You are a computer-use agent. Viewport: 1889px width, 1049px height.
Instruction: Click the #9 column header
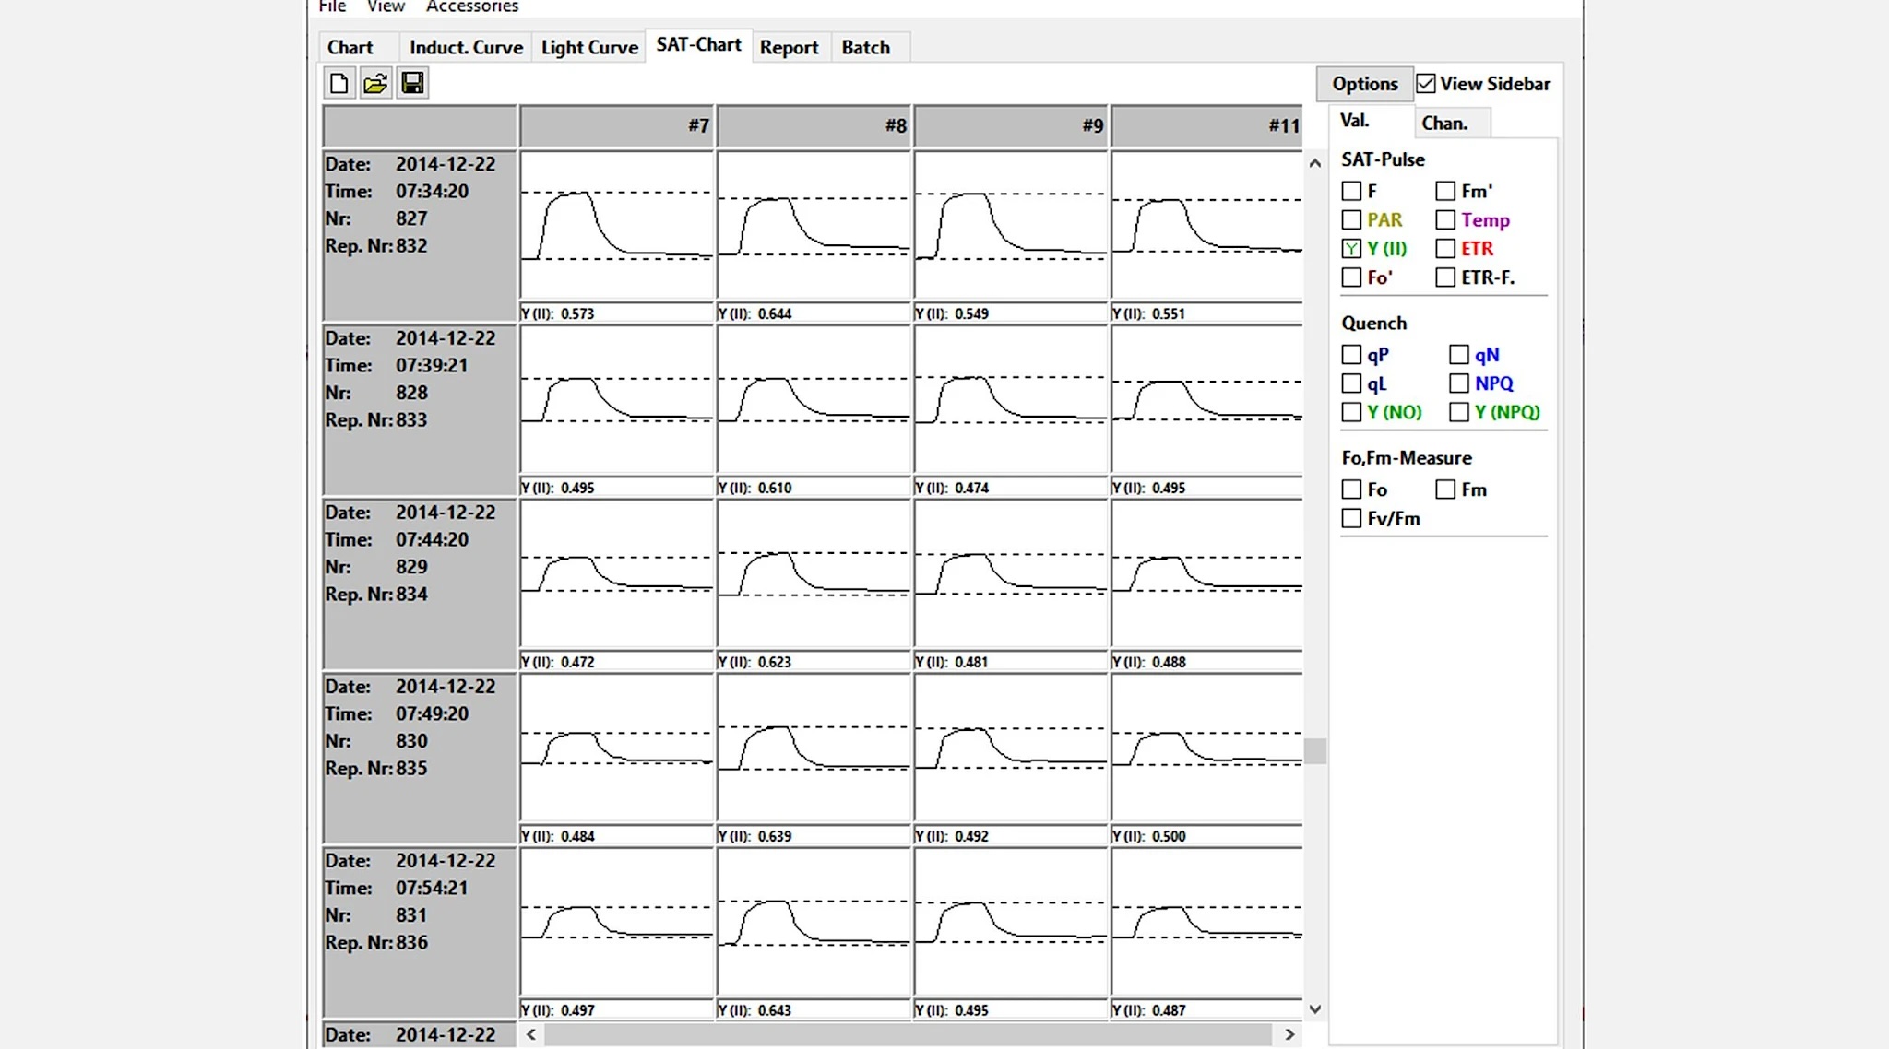tap(1011, 125)
